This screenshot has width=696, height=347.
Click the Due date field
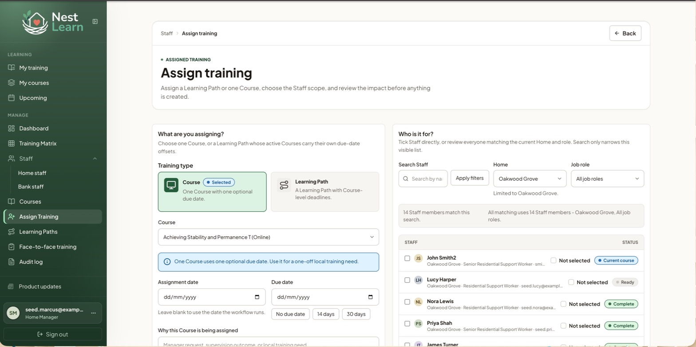pos(325,297)
